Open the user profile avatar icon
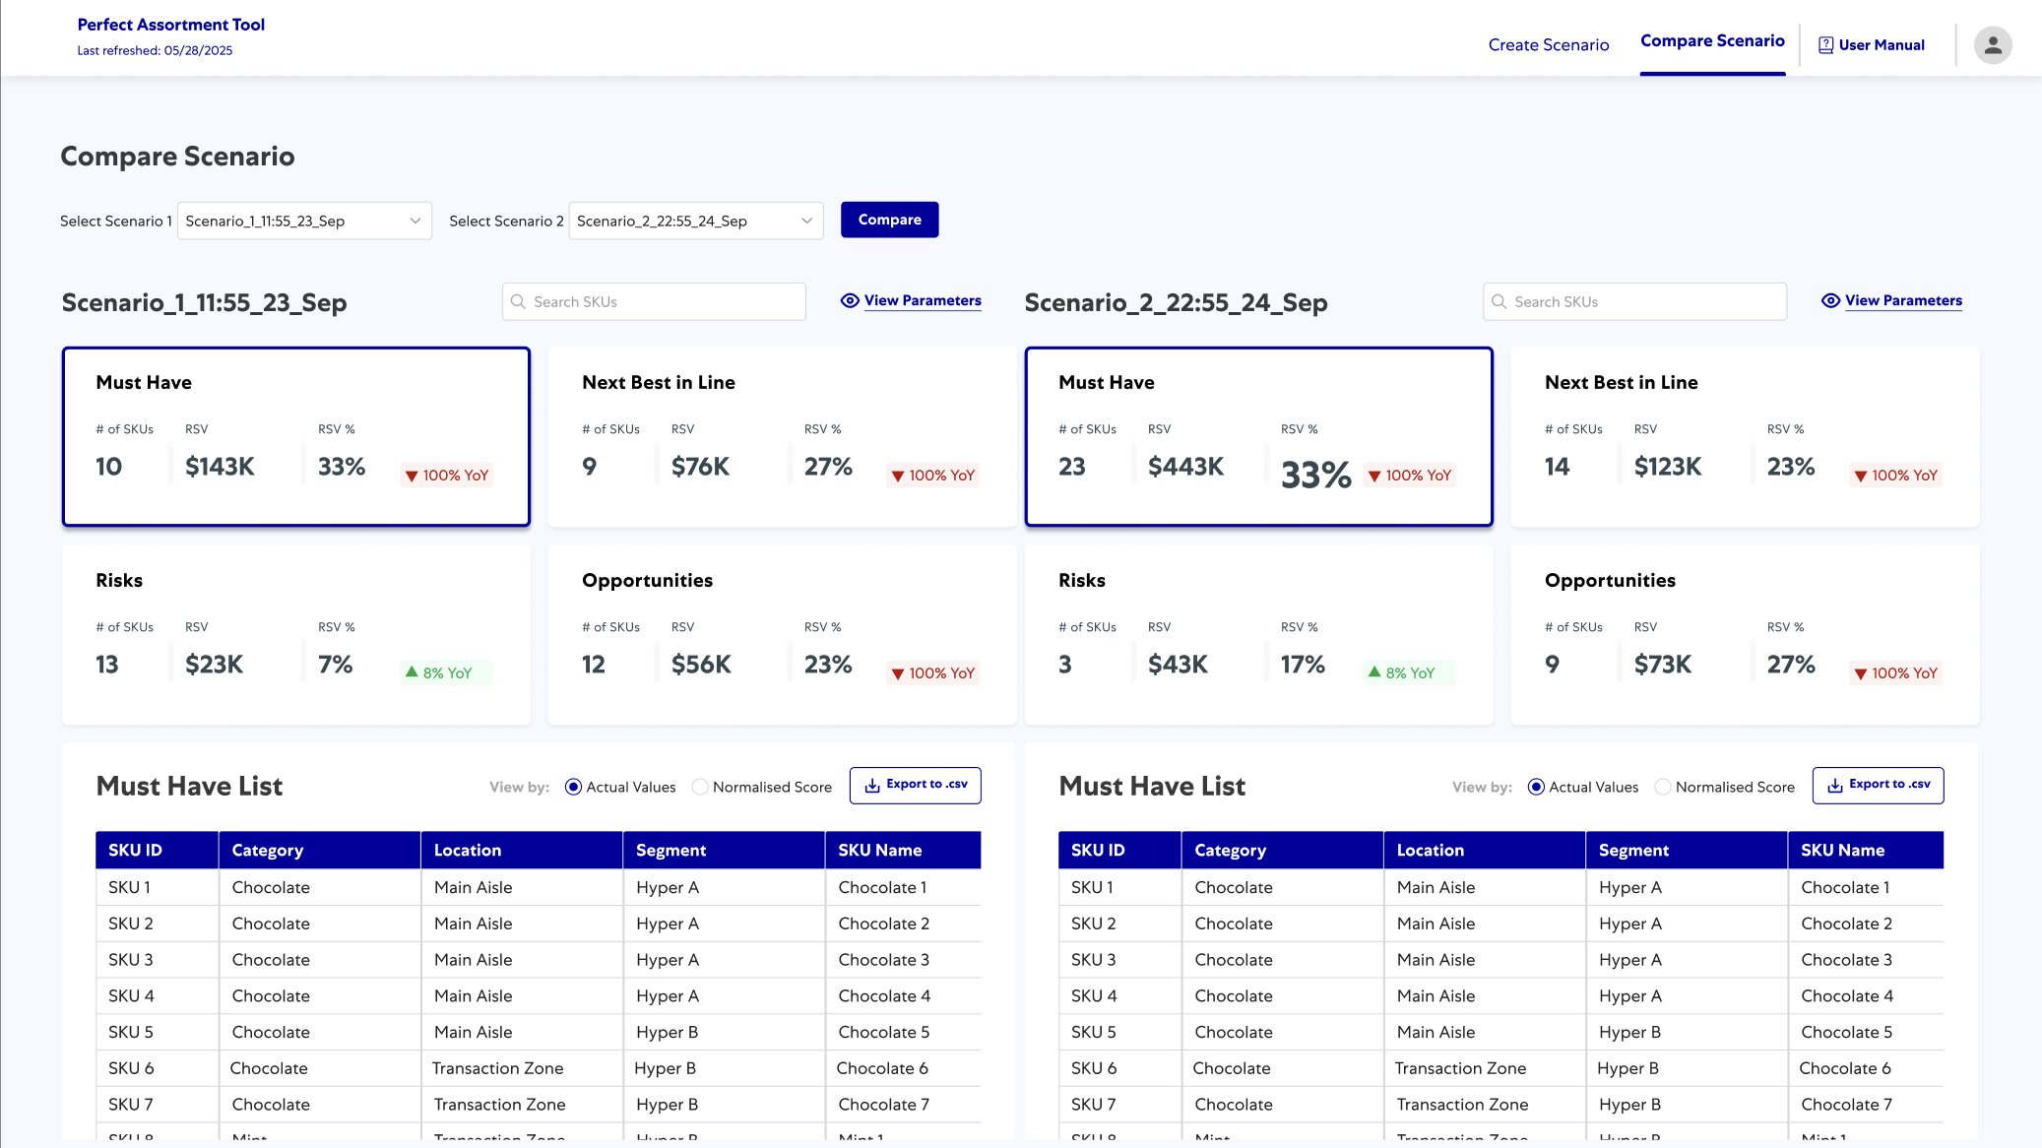Image resolution: width=2042 pixels, height=1148 pixels. (x=1992, y=45)
